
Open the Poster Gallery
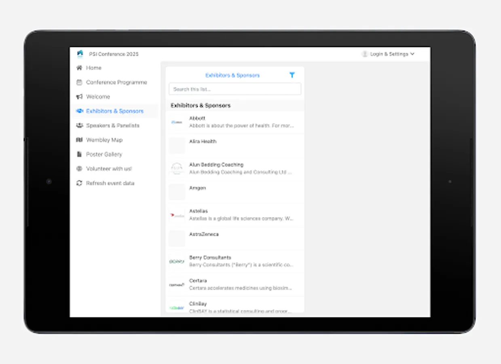click(x=104, y=154)
